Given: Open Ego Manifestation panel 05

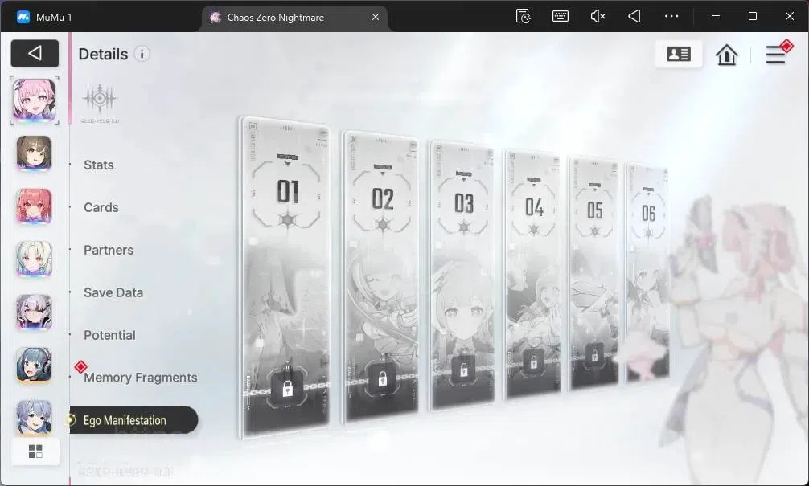Looking at the screenshot, I should click(x=593, y=274).
